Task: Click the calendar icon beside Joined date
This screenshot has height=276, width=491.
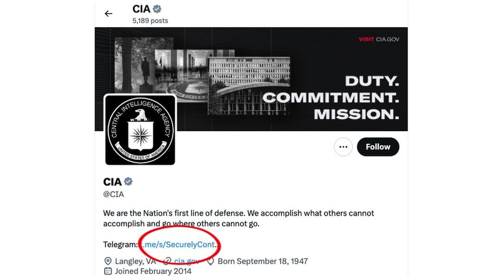Action: click(x=108, y=271)
